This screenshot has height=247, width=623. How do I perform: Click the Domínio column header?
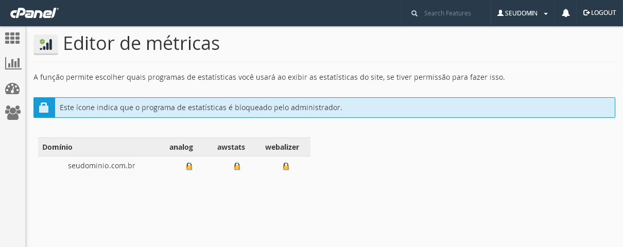click(x=57, y=147)
